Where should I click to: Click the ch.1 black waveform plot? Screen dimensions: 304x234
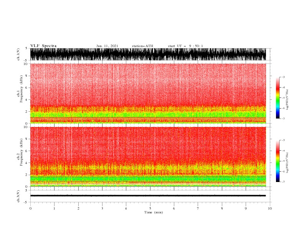(148, 54)
